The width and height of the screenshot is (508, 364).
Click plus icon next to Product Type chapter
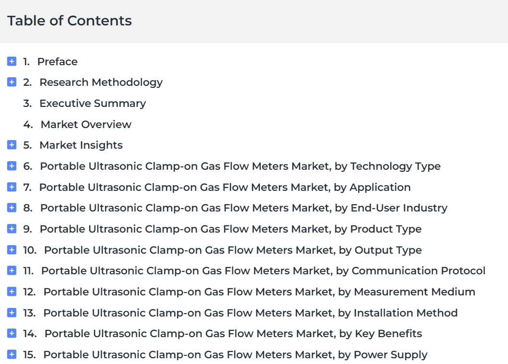[12, 229]
